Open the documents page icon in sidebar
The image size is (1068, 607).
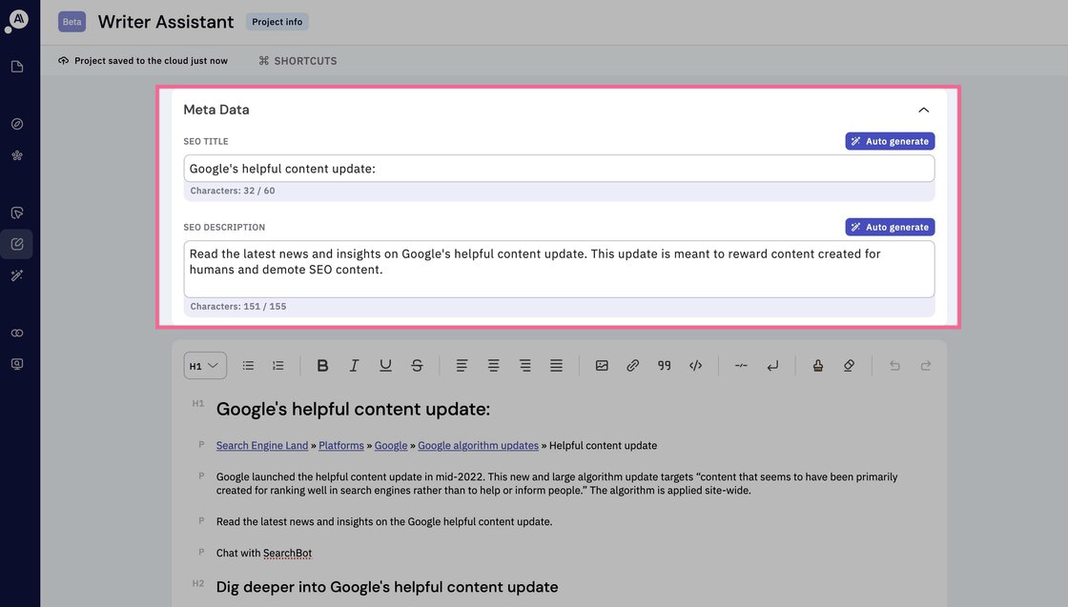pyautogui.click(x=17, y=67)
